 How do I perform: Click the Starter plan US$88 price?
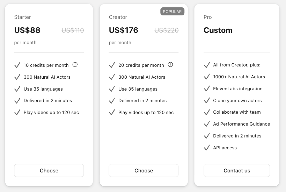27,30
